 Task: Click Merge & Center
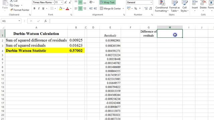pyautogui.click(x=111, y=8)
